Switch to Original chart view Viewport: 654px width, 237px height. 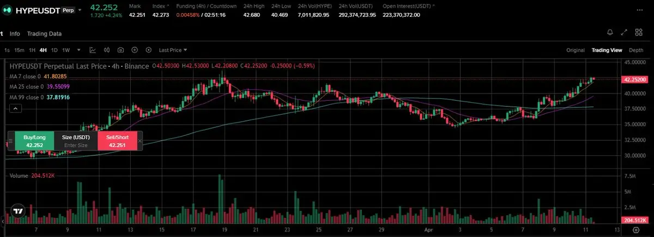575,50
